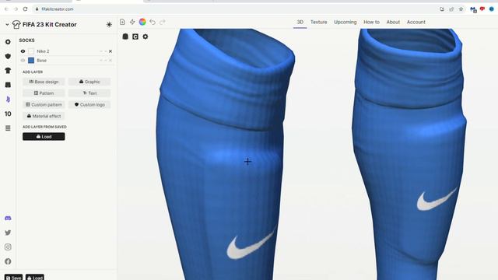Click the new file icon in toolbar
Image resolution: width=498 pixels, height=280 pixels.
click(x=123, y=22)
